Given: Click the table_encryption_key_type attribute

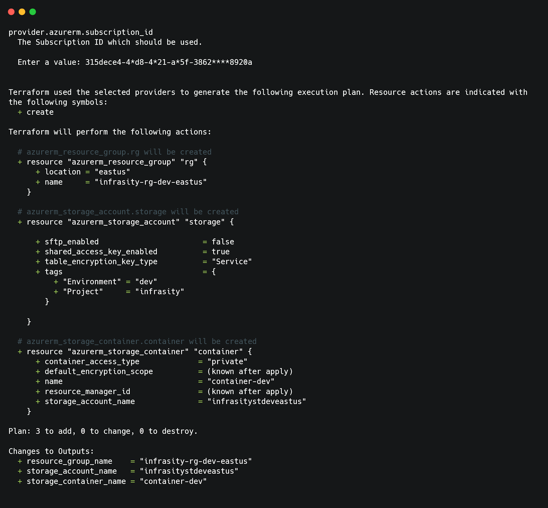Looking at the screenshot, I should click(x=101, y=262).
